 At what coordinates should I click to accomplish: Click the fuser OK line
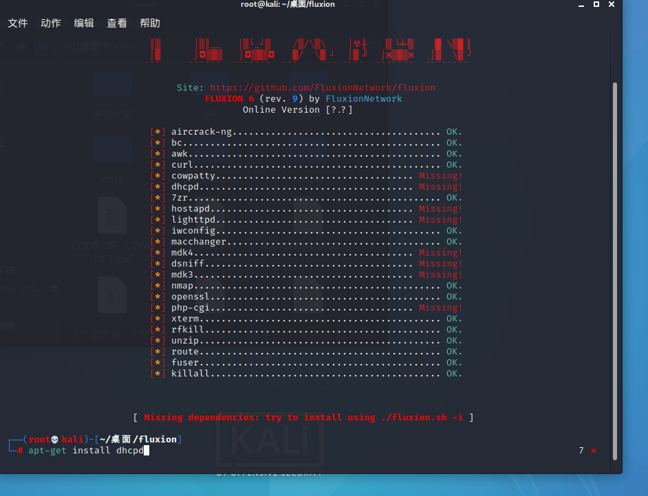point(306,362)
